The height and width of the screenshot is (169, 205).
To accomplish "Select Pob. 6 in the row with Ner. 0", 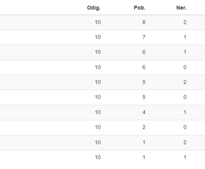I will (x=144, y=67).
